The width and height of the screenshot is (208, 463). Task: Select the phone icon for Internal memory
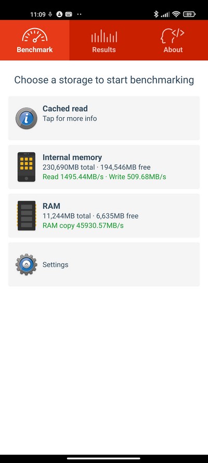point(27,167)
